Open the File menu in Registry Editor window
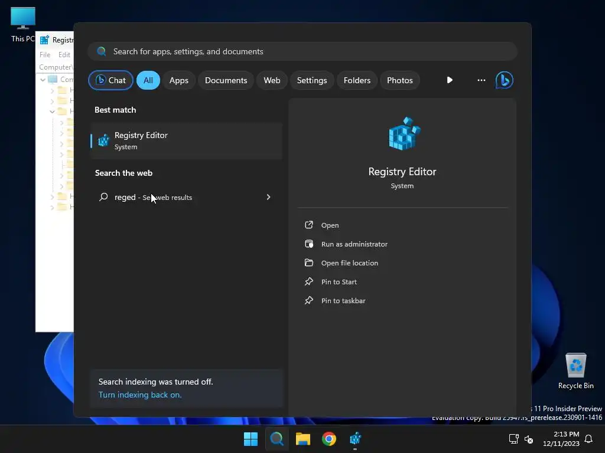605x453 pixels. [x=45, y=55]
